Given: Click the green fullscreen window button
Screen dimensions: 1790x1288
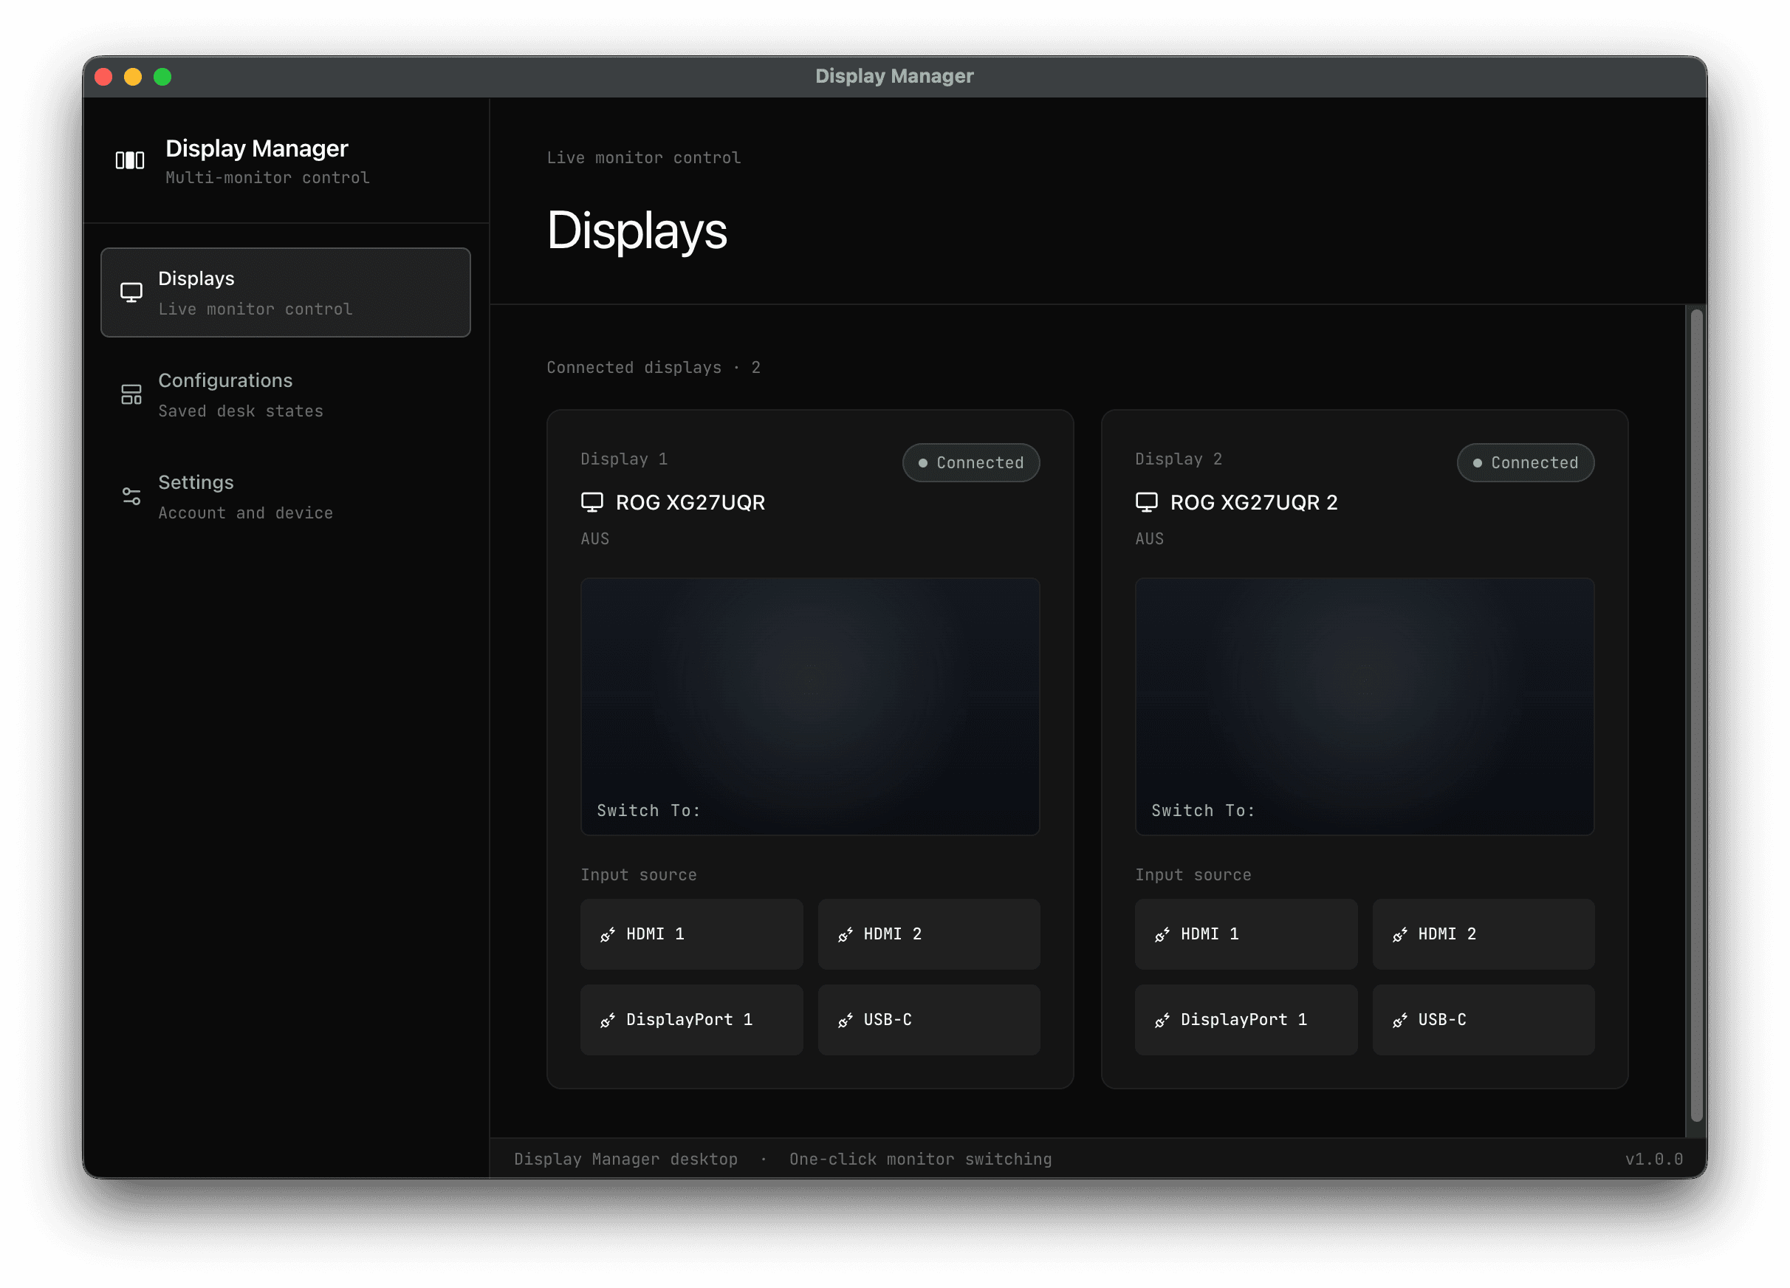Looking at the screenshot, I should point(162,77).
